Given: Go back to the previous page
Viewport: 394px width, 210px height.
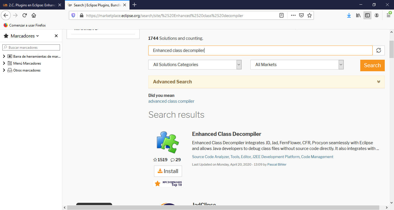Looking at the screenshot, I should click(6, 15).
